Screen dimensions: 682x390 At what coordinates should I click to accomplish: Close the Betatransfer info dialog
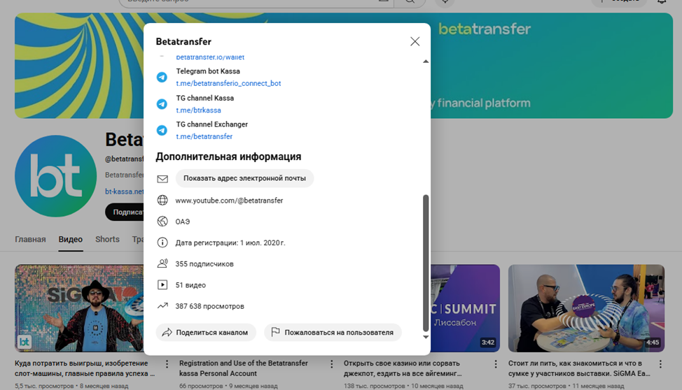415,41
